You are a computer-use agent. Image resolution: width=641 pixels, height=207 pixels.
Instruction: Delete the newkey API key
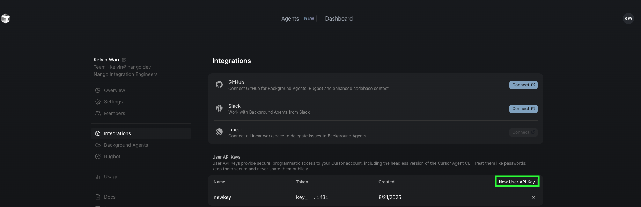click(x=533, y=197)
